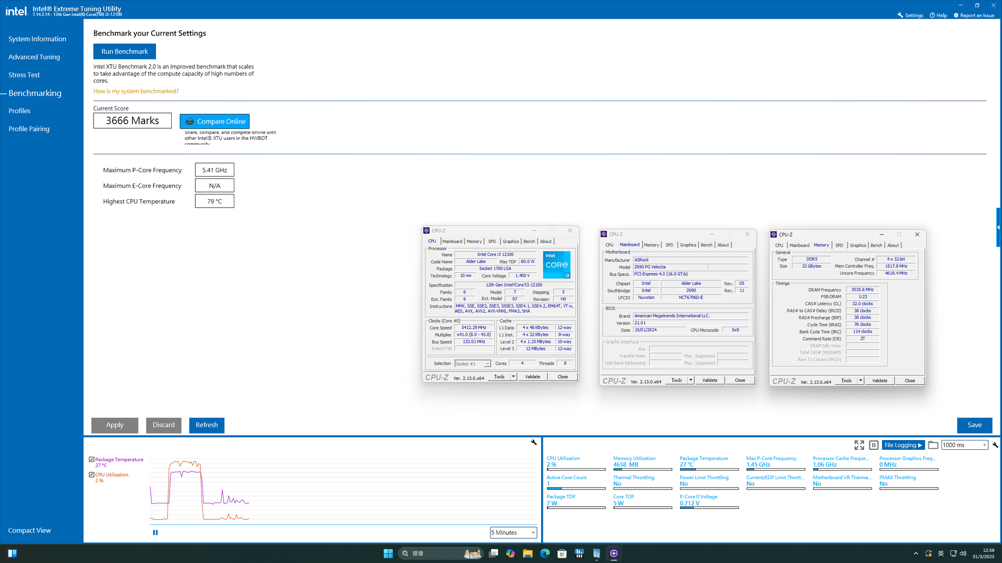The height and width of the screenshot is (563, 1002).
Task: Click the Save button
Action: click(x=974, y=425)
